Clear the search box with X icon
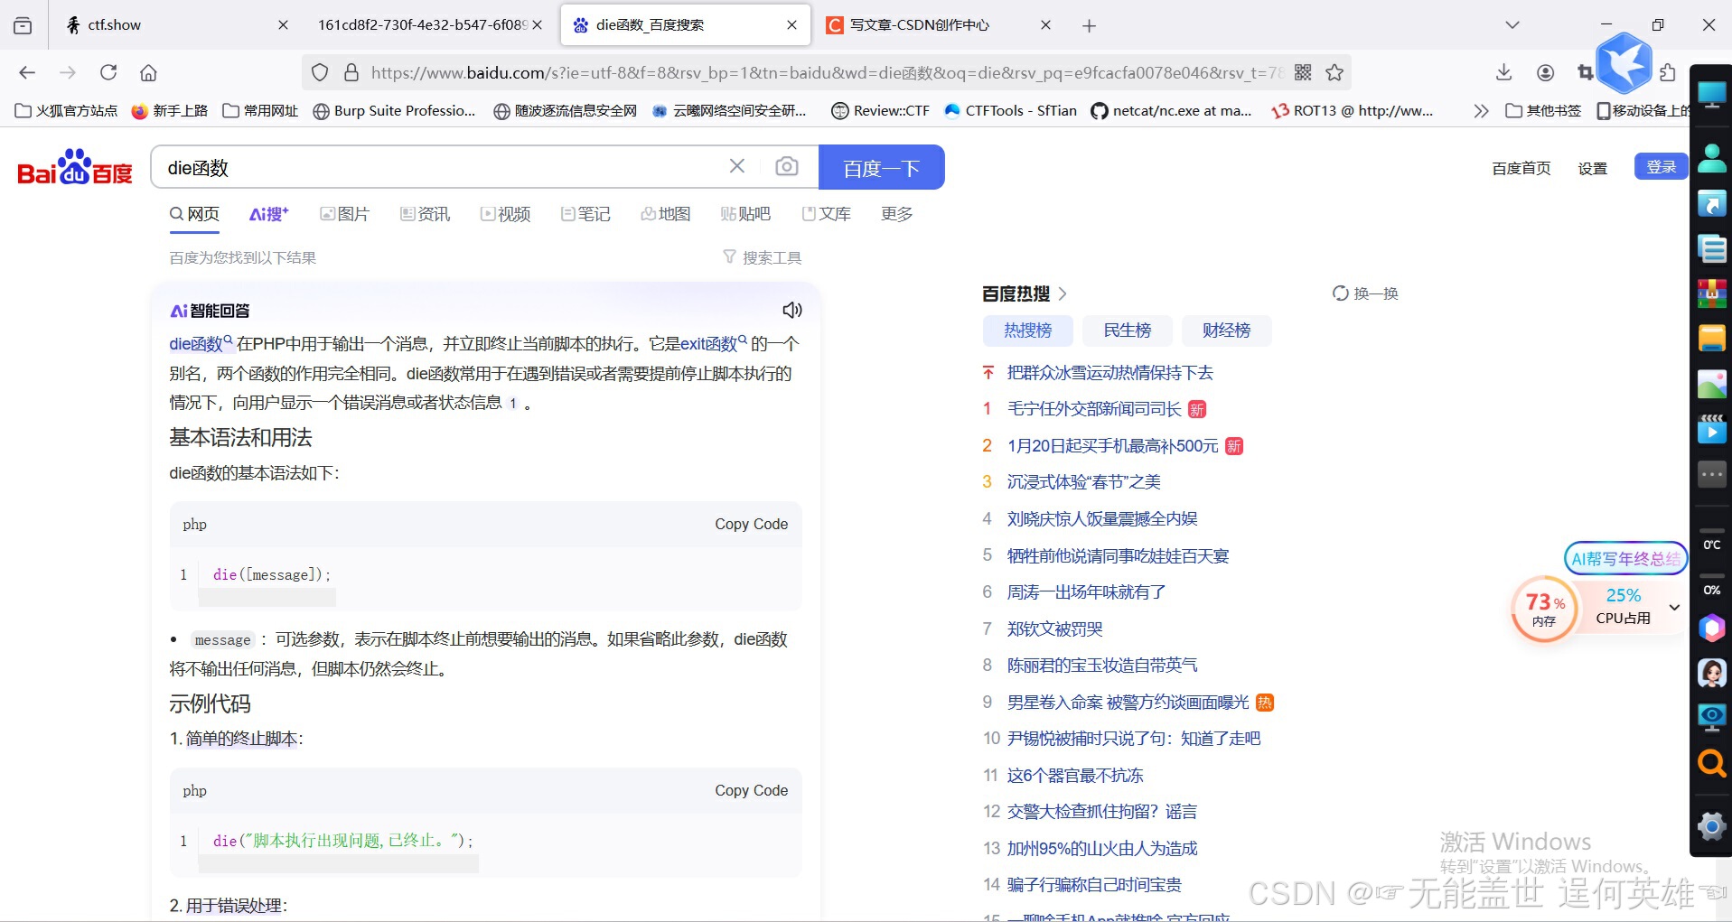Screen dimensions: 1732x922 pos(737,166)
